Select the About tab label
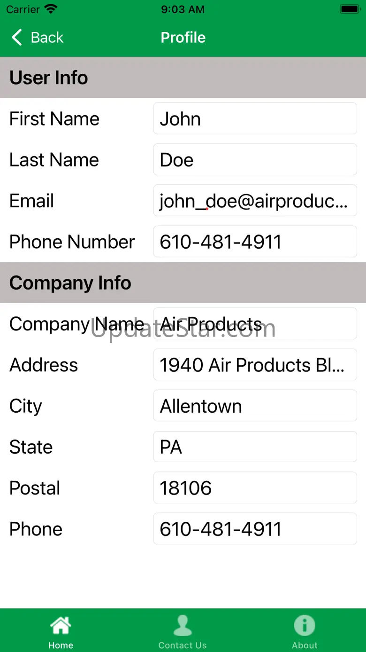 305,645
